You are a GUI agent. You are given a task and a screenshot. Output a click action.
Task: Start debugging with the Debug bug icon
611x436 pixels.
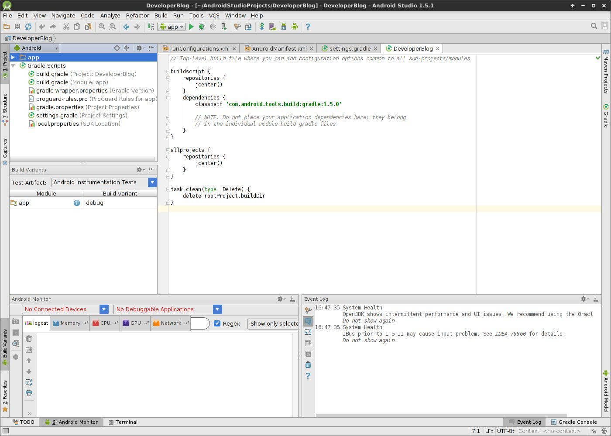[202, 27]
